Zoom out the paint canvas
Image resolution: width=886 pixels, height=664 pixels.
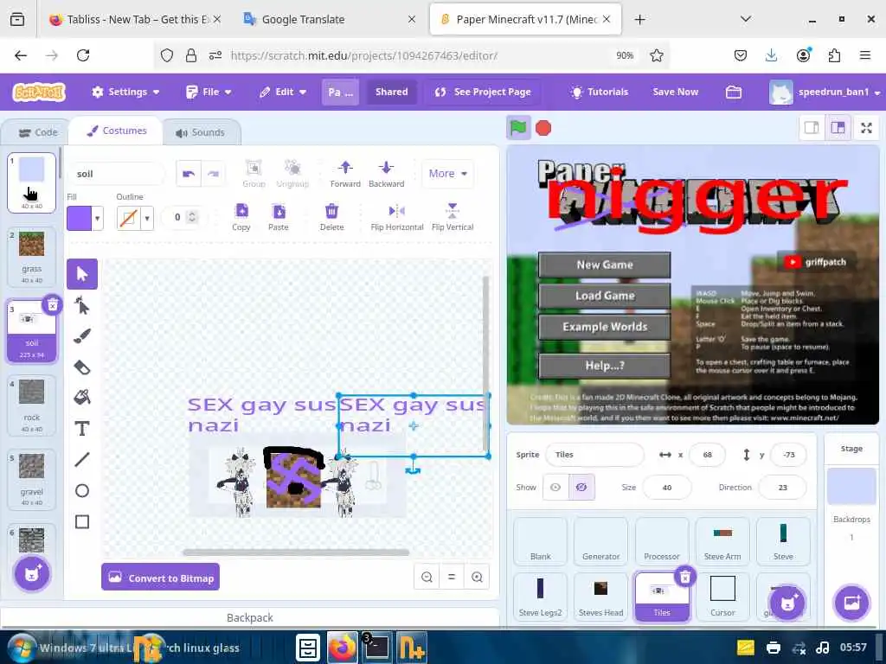pyautogui.click(x=427, y=577)
